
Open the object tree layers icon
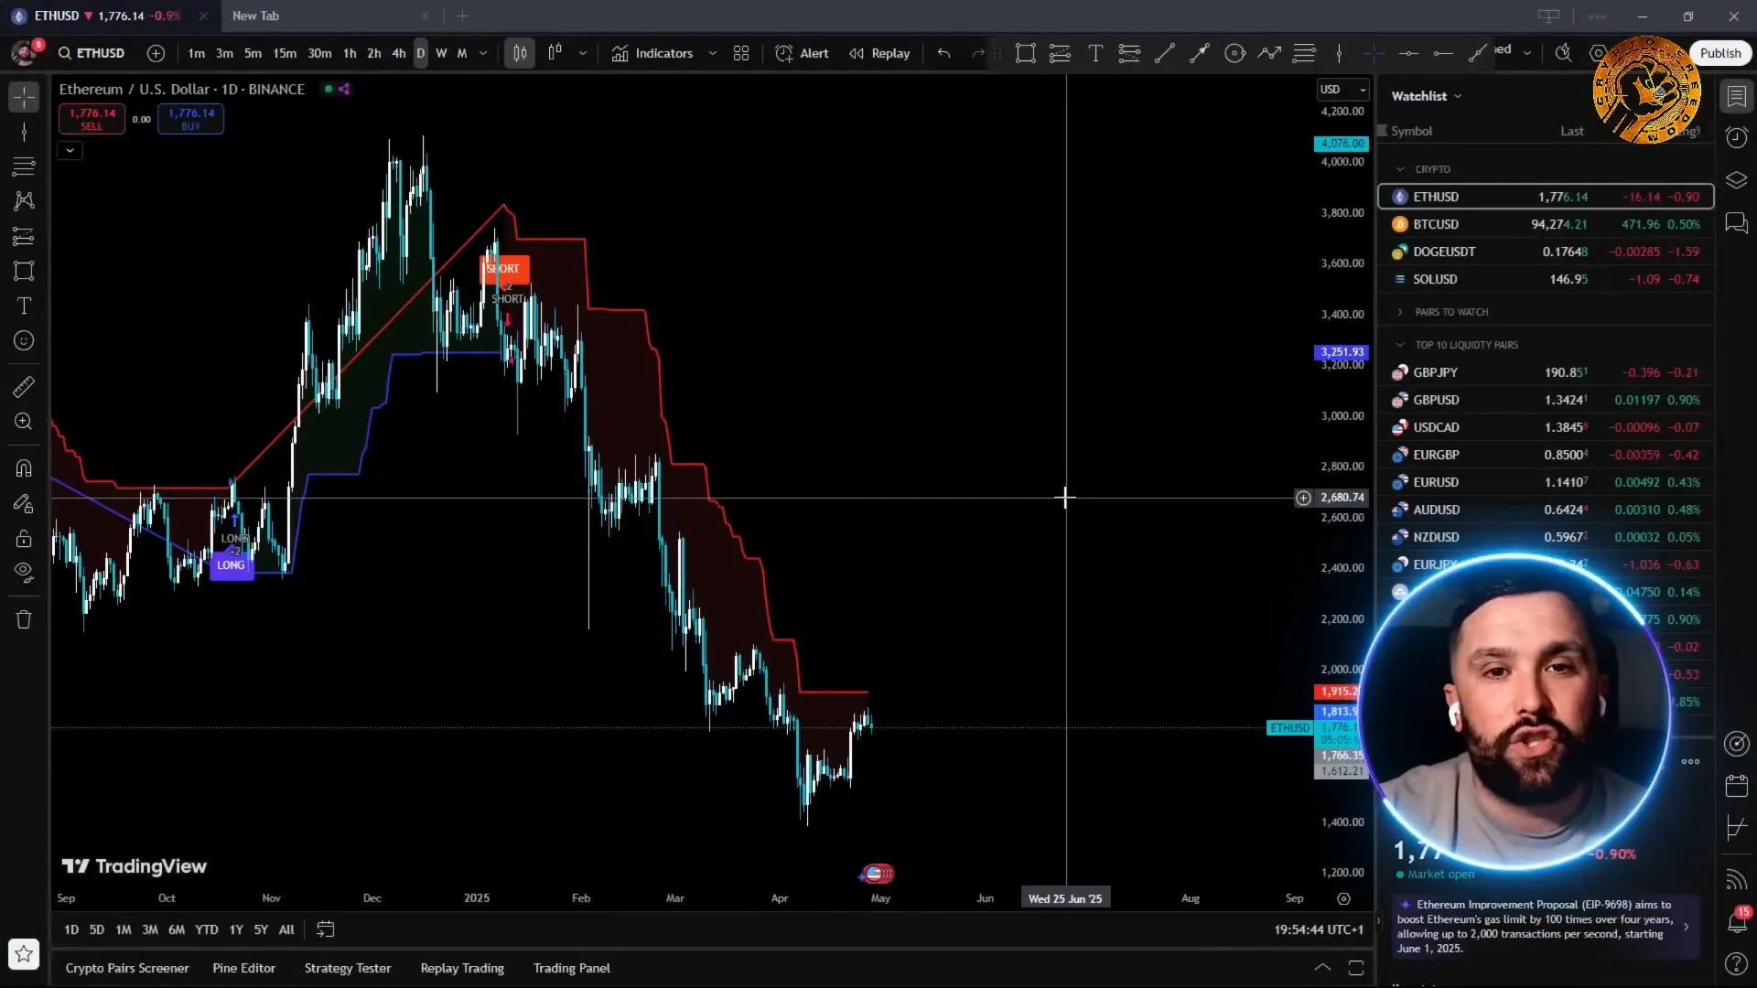pos(1736,180)
